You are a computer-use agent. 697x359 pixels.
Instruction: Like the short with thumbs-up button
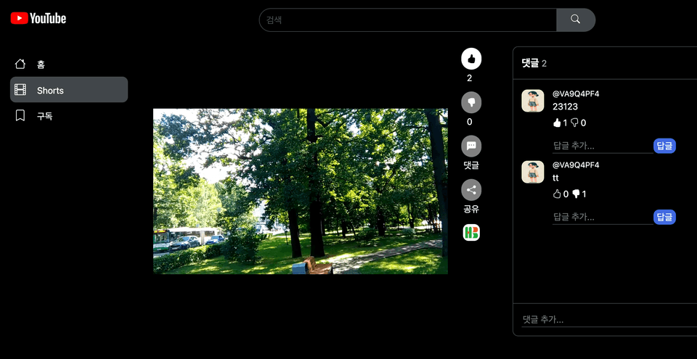(x=471, y=59)
